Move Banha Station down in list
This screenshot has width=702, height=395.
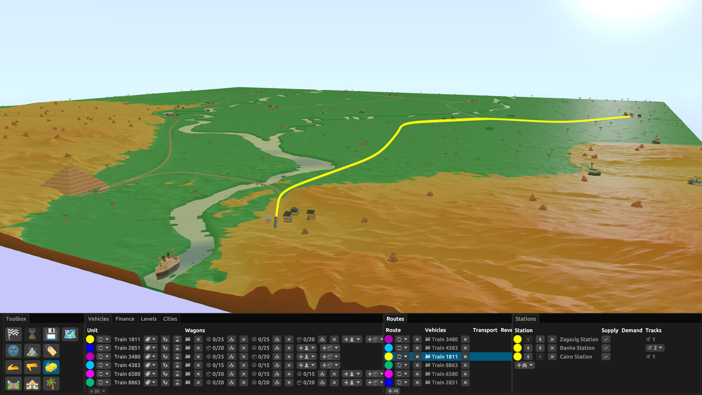540,348
